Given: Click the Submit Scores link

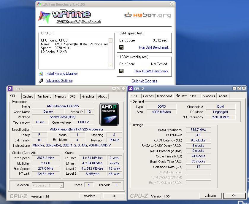Looking at the screenshot, I should pos(144,81).
